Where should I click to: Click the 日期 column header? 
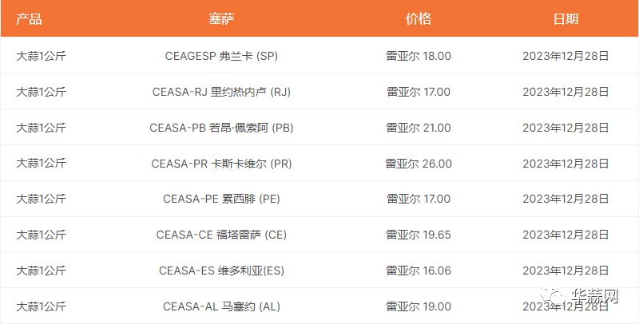click(x=566, y=18)
